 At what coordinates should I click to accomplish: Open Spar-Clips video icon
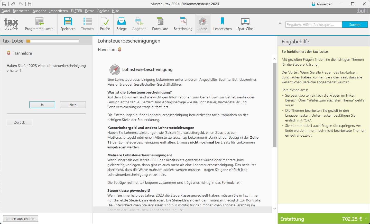click(245, 21)
